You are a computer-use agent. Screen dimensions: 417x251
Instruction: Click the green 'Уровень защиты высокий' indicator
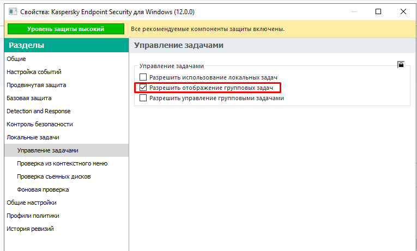pos(66,29)
